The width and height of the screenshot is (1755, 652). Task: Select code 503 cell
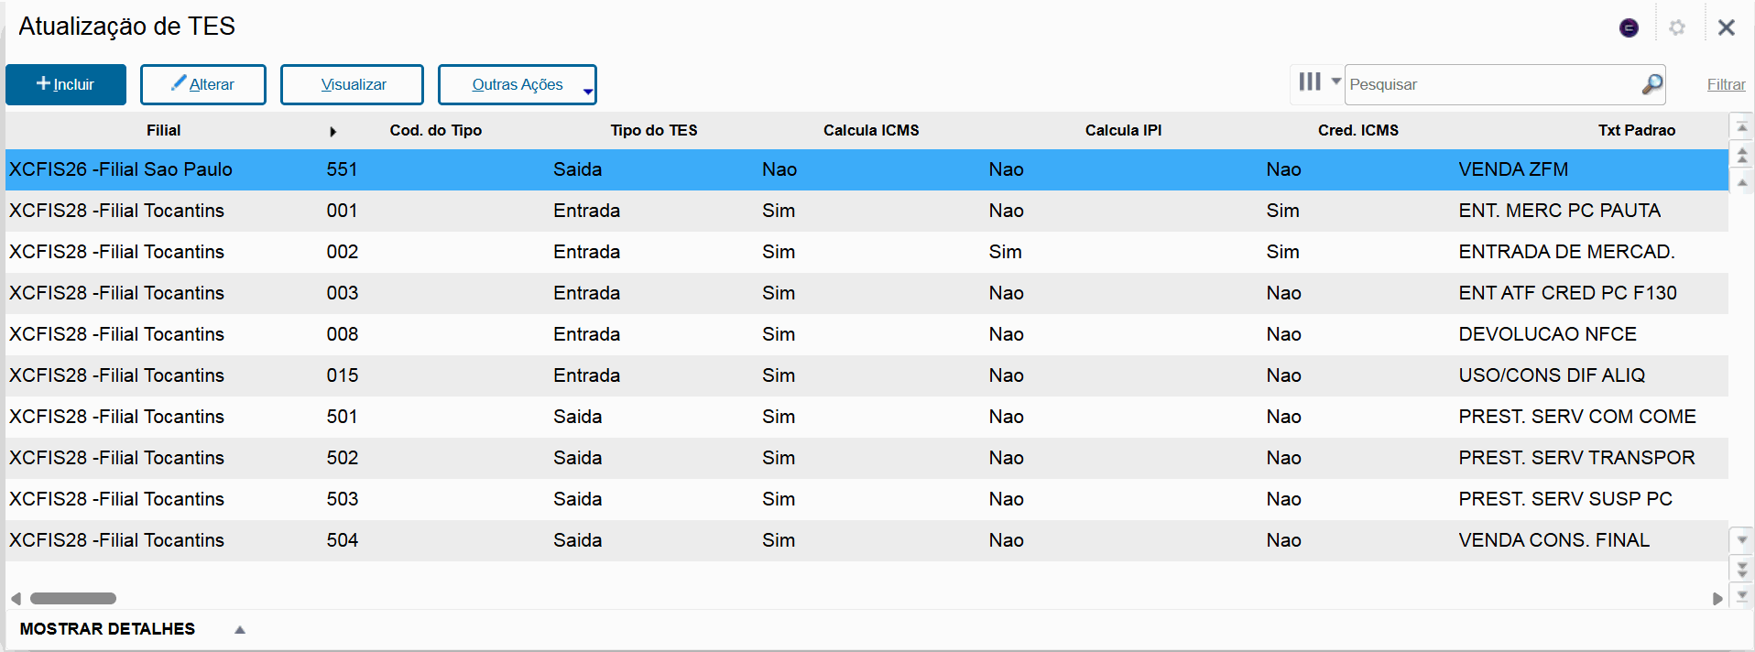[x=342, y=499]
